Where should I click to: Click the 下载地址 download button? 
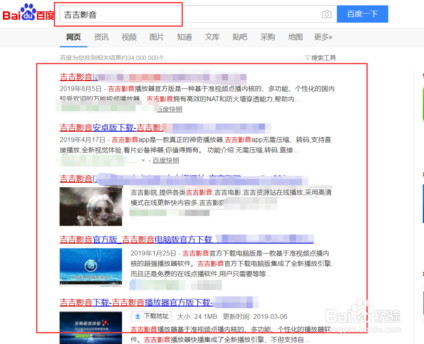(x=152, y=316)
